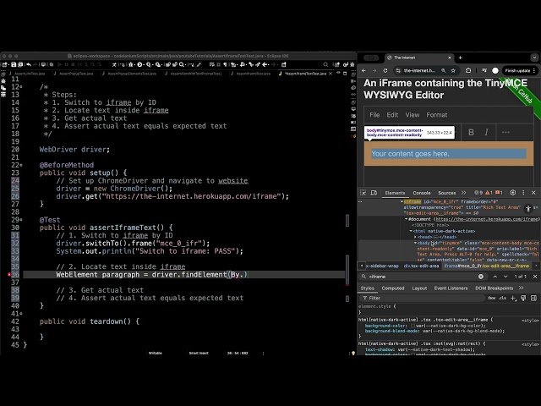This screenshot has height=406, width=541.
Task: Open TinyMCE View menu
Action: tap(413, 115)
